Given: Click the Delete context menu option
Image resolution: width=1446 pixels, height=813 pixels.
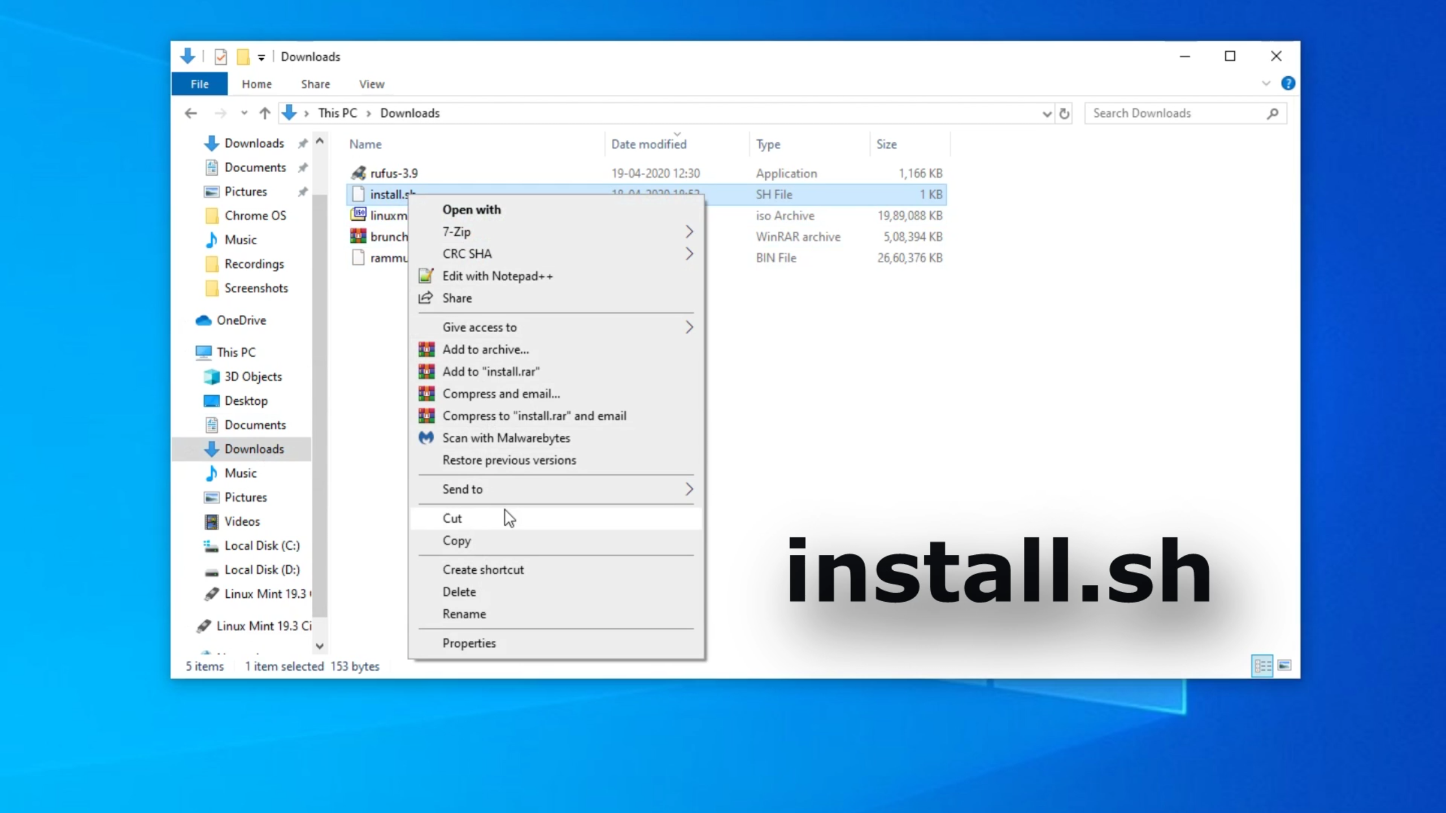Looking at the screenshot, I should click(x=459, y=592).
